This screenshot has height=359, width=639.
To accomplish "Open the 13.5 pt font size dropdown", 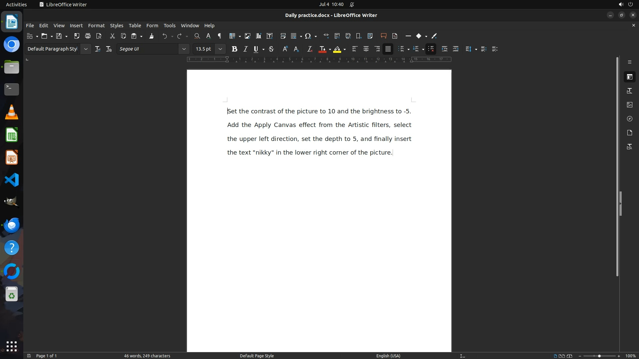I will point(220,49).
